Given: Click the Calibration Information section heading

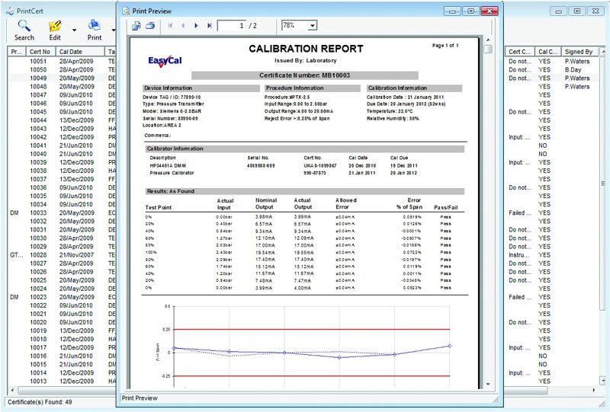Looking at the screenshot, I should (x=414, y=88).
